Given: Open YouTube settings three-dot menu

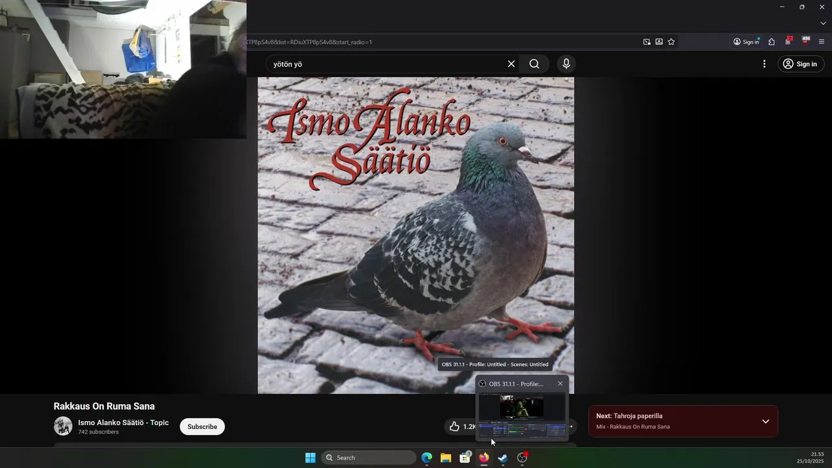Looking at the screenshot, I should (x=764, y=64).
